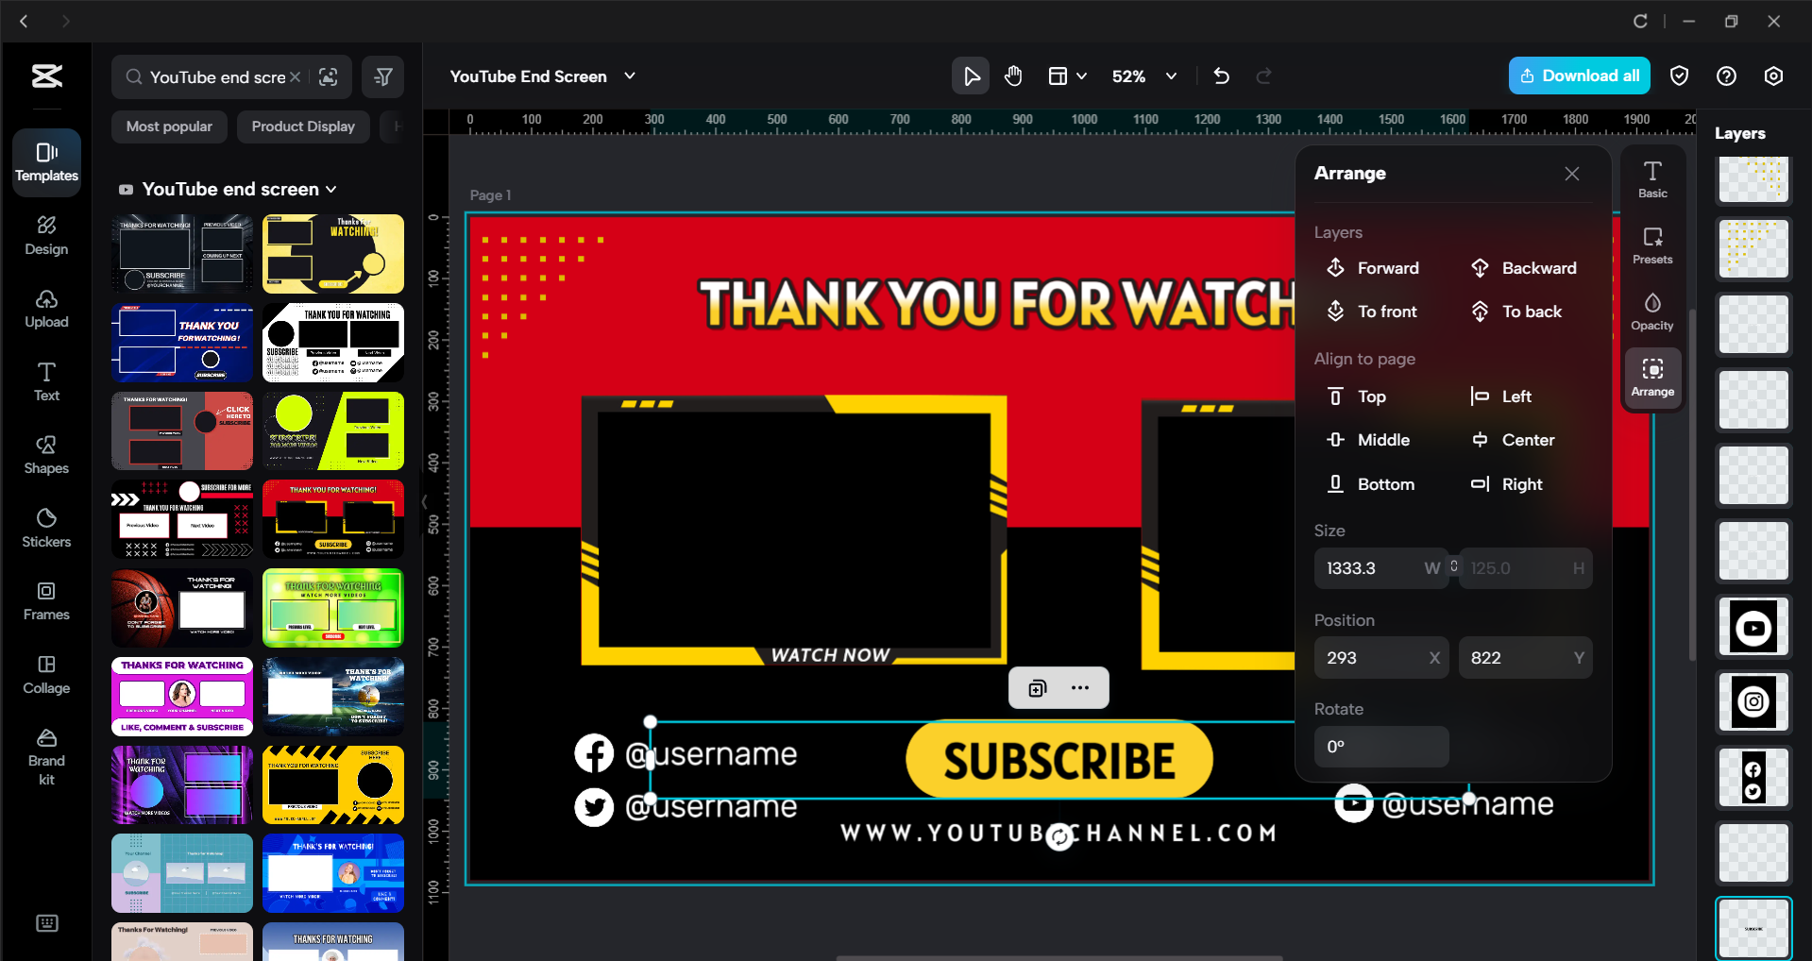The width and height of the screenshot is (1812, 961).
Task: Open the Presets panel
Action: [1651, 244]
